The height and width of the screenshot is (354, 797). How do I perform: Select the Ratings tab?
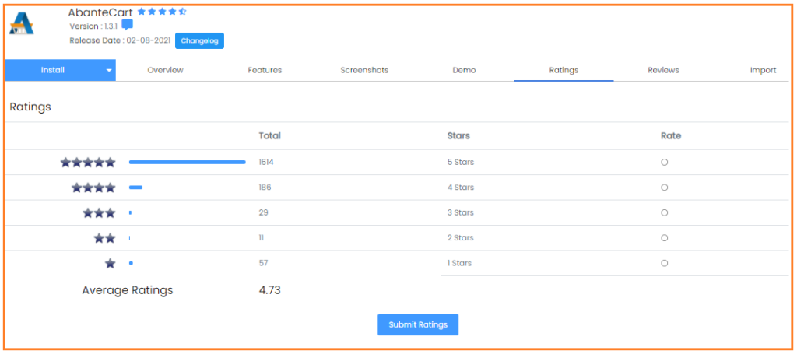564,70
